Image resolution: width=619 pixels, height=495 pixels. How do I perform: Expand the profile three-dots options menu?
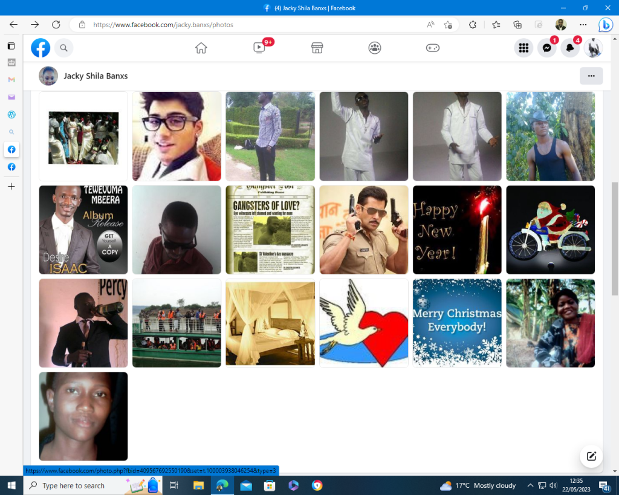[x=591, y=76]
